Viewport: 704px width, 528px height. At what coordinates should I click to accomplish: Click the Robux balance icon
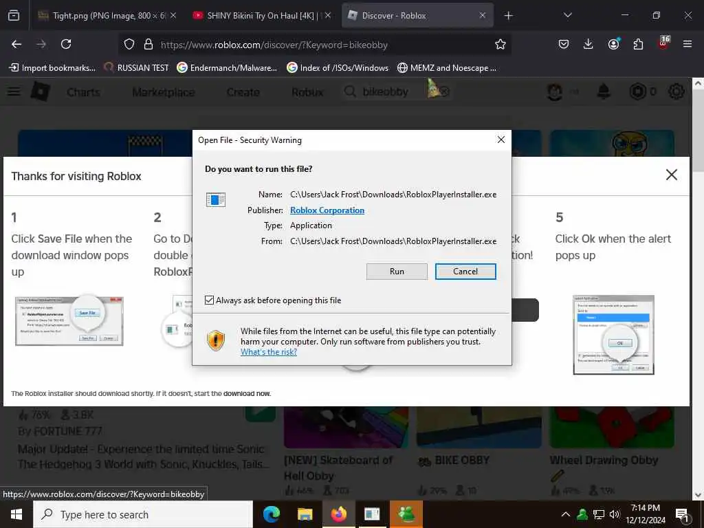[637, 91]
